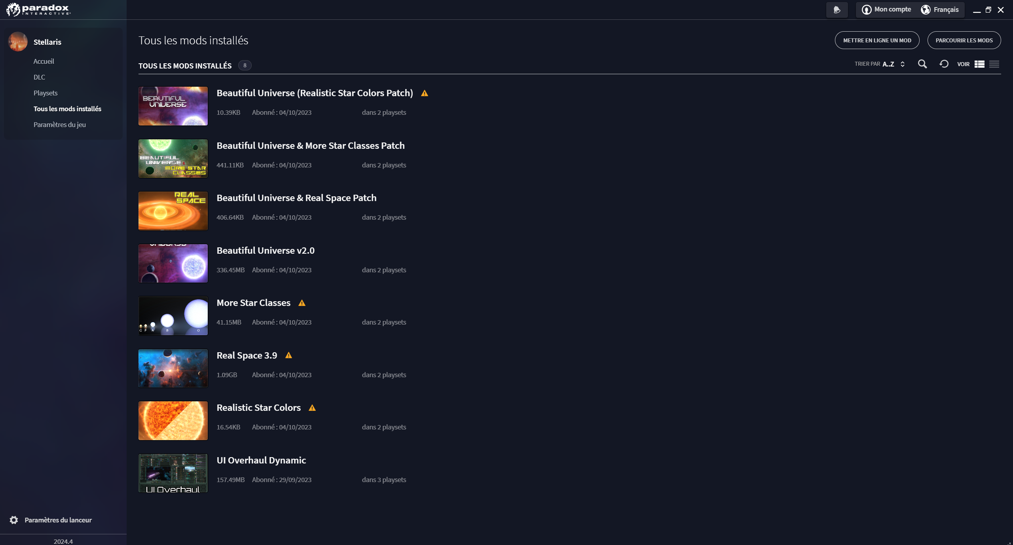The height and width of the screenshot is (545, 1013).
Task: Click the refresh mods icon
Action: (x=944, y=64)
